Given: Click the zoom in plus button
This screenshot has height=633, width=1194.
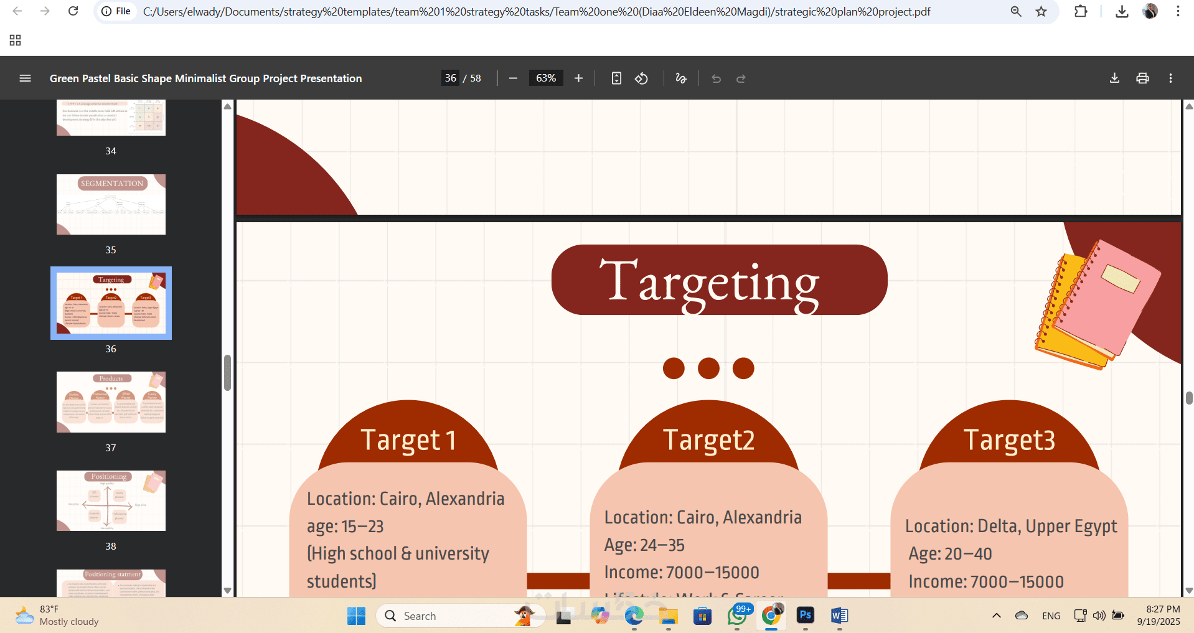Looking at the screenshot, I should pos(578,78).
